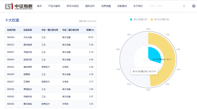Open 投教基地 navigation link
The width and height of the screenshot is (197, 109).
[122, 6]
